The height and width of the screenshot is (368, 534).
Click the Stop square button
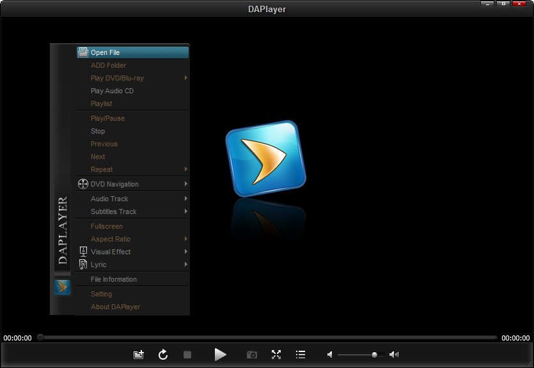[187, 355]
